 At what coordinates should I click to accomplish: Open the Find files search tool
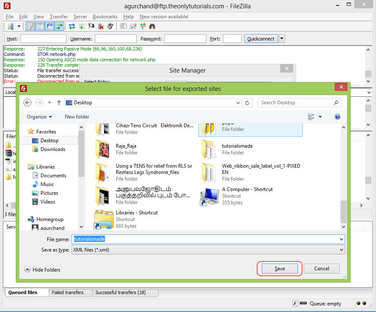click(x=153, y=26)
